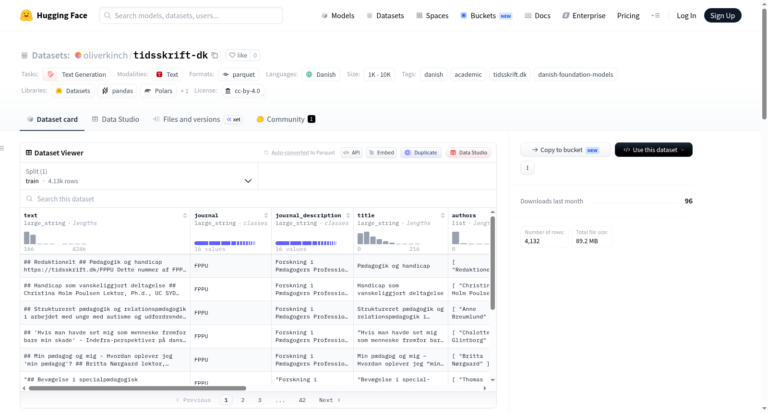Select the parquet format tag
768x413 pixels.
pos(239,74)
